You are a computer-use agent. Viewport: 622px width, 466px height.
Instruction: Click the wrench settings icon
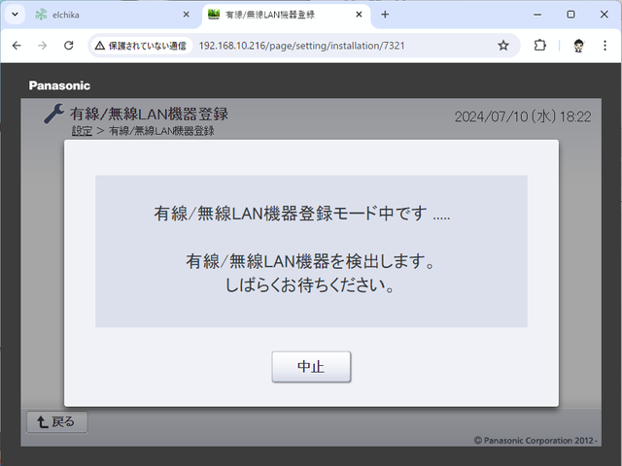click(x=53, y=114)
